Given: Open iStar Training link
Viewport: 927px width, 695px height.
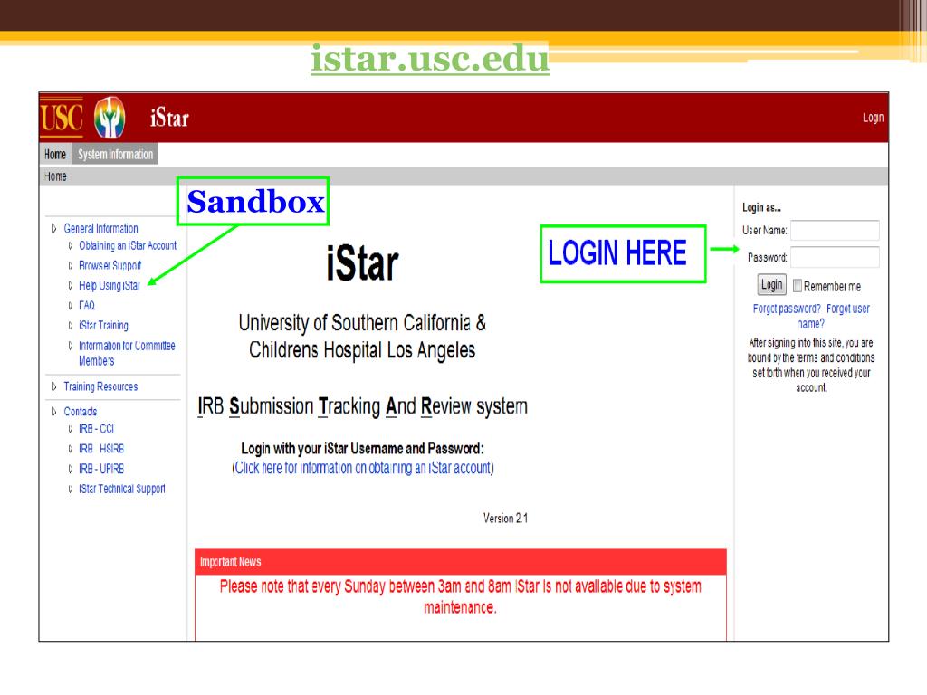Looking at the screenshot, I should [103, 325].
